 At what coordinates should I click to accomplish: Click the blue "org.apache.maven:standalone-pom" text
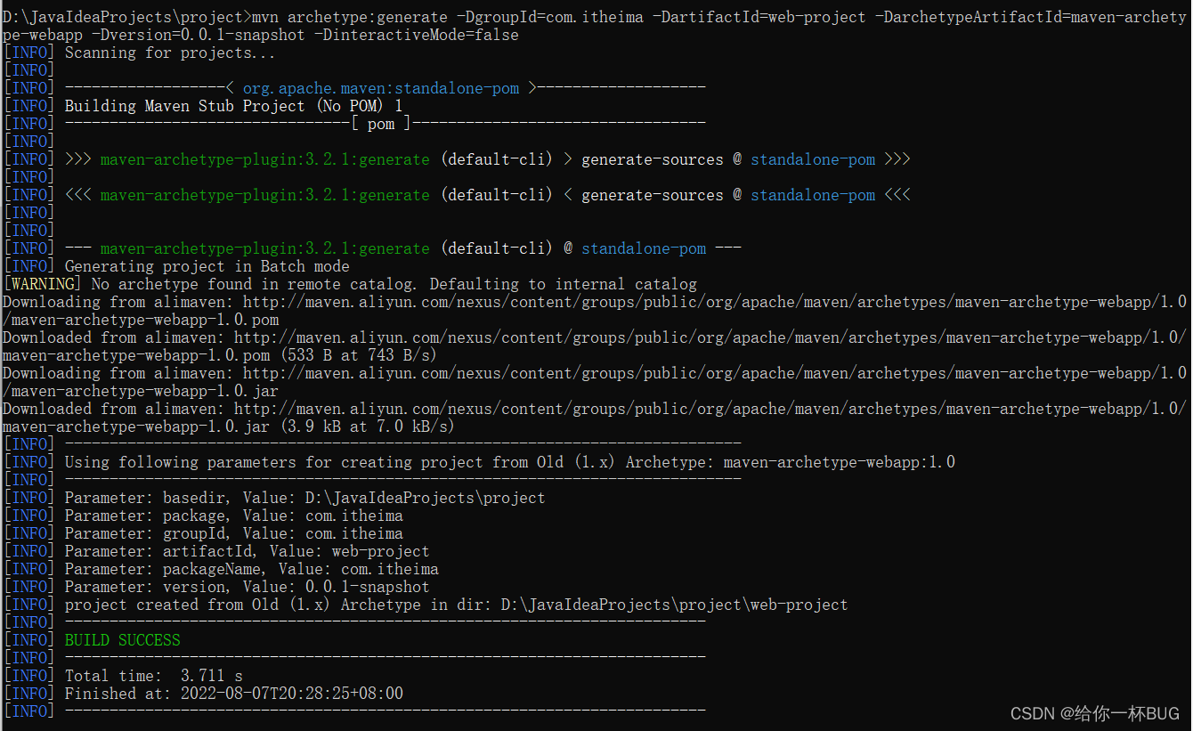pyautogui.click(x=381, y=88)
